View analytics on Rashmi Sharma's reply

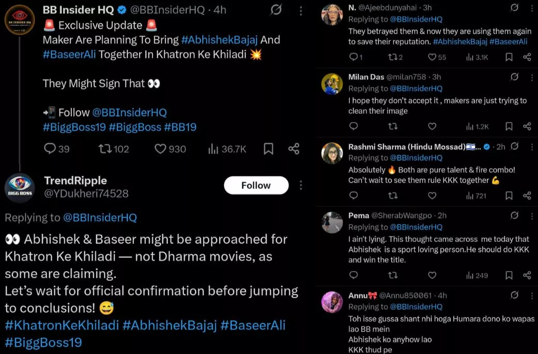[476, 195]
